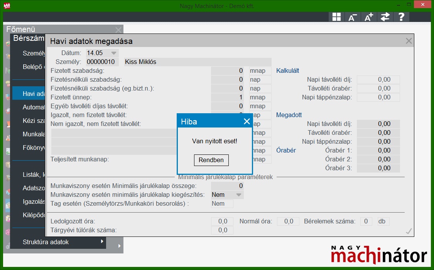The height and width of the screenshot is (270, 434).
Task: Open the window tiles grid icon
Action: click(336, 17)
